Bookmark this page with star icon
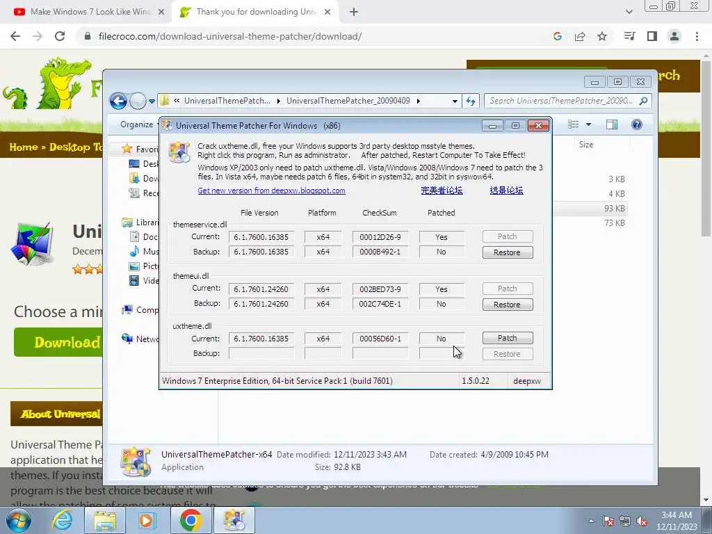Screen dimensions: 712x534 [x=602, y=36]
